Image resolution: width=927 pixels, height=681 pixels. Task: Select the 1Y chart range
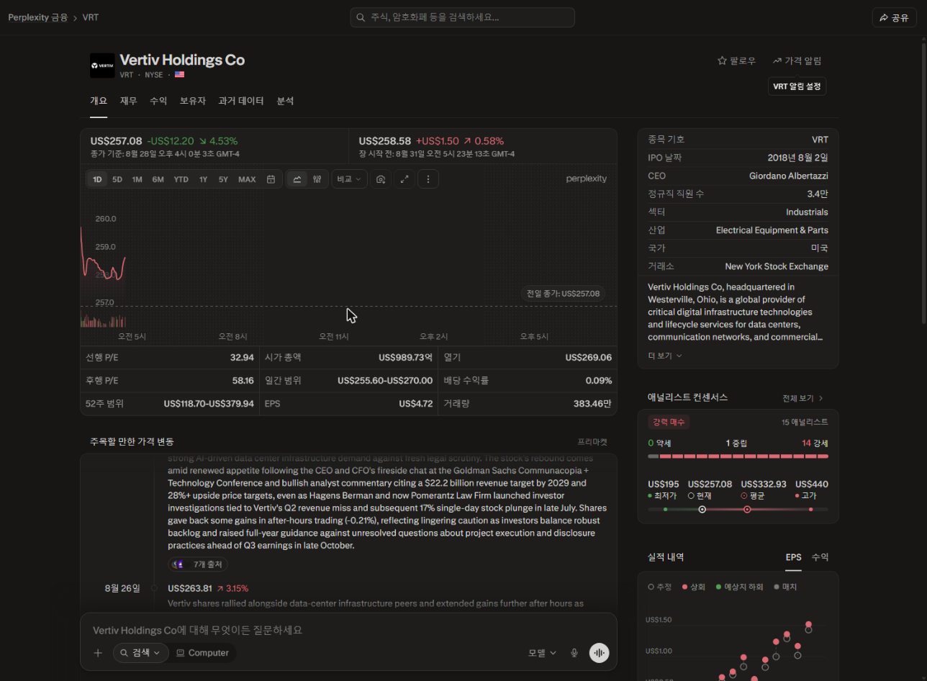203,179
